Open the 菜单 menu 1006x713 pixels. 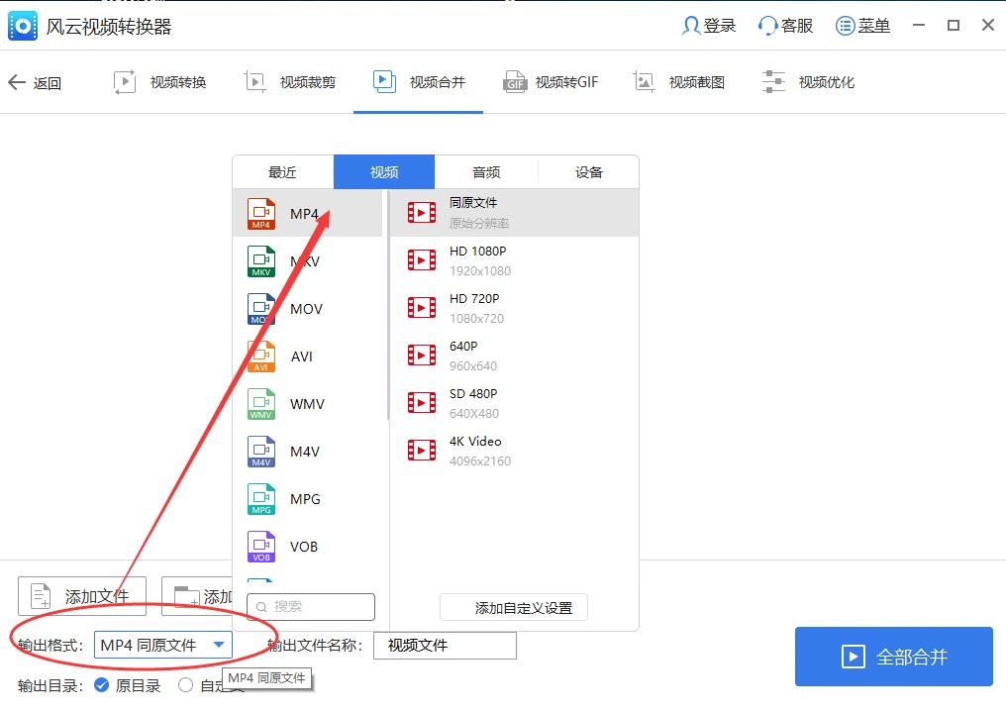pos(862,25)
